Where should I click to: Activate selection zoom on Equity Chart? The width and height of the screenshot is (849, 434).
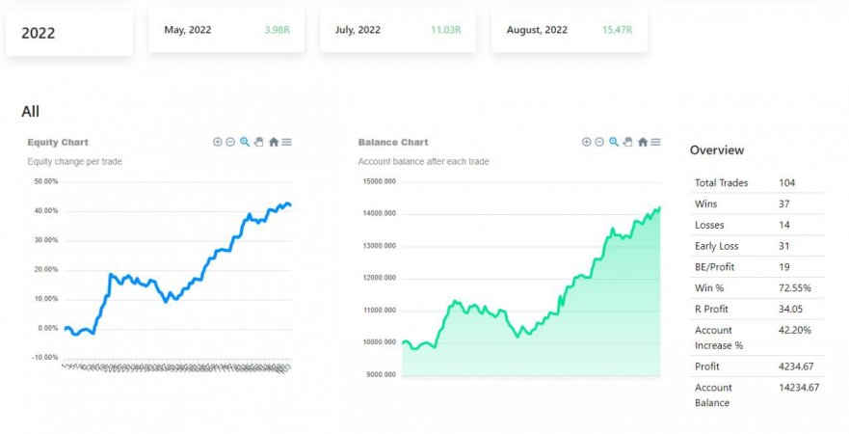pos(245,142)
